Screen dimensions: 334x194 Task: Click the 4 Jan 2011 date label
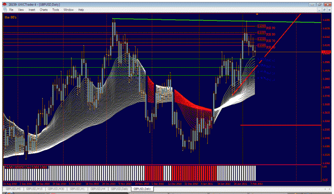click(x=207, y=184)
